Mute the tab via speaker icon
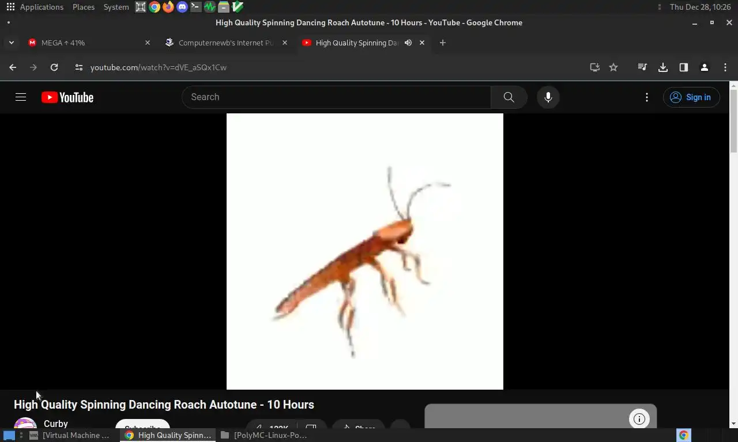Viewport: 738px width, 442px height. click(408, 43)
